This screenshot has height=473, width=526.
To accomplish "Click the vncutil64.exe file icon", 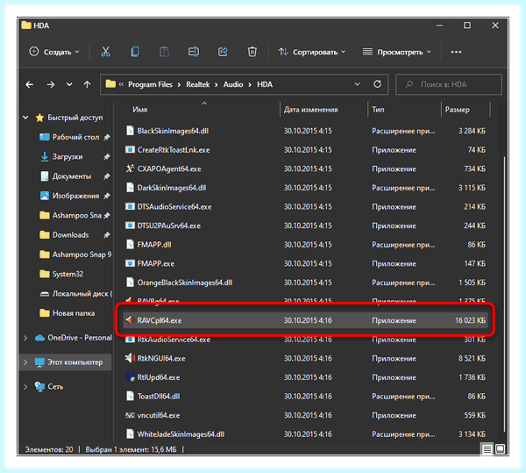I will click(130, 415).
